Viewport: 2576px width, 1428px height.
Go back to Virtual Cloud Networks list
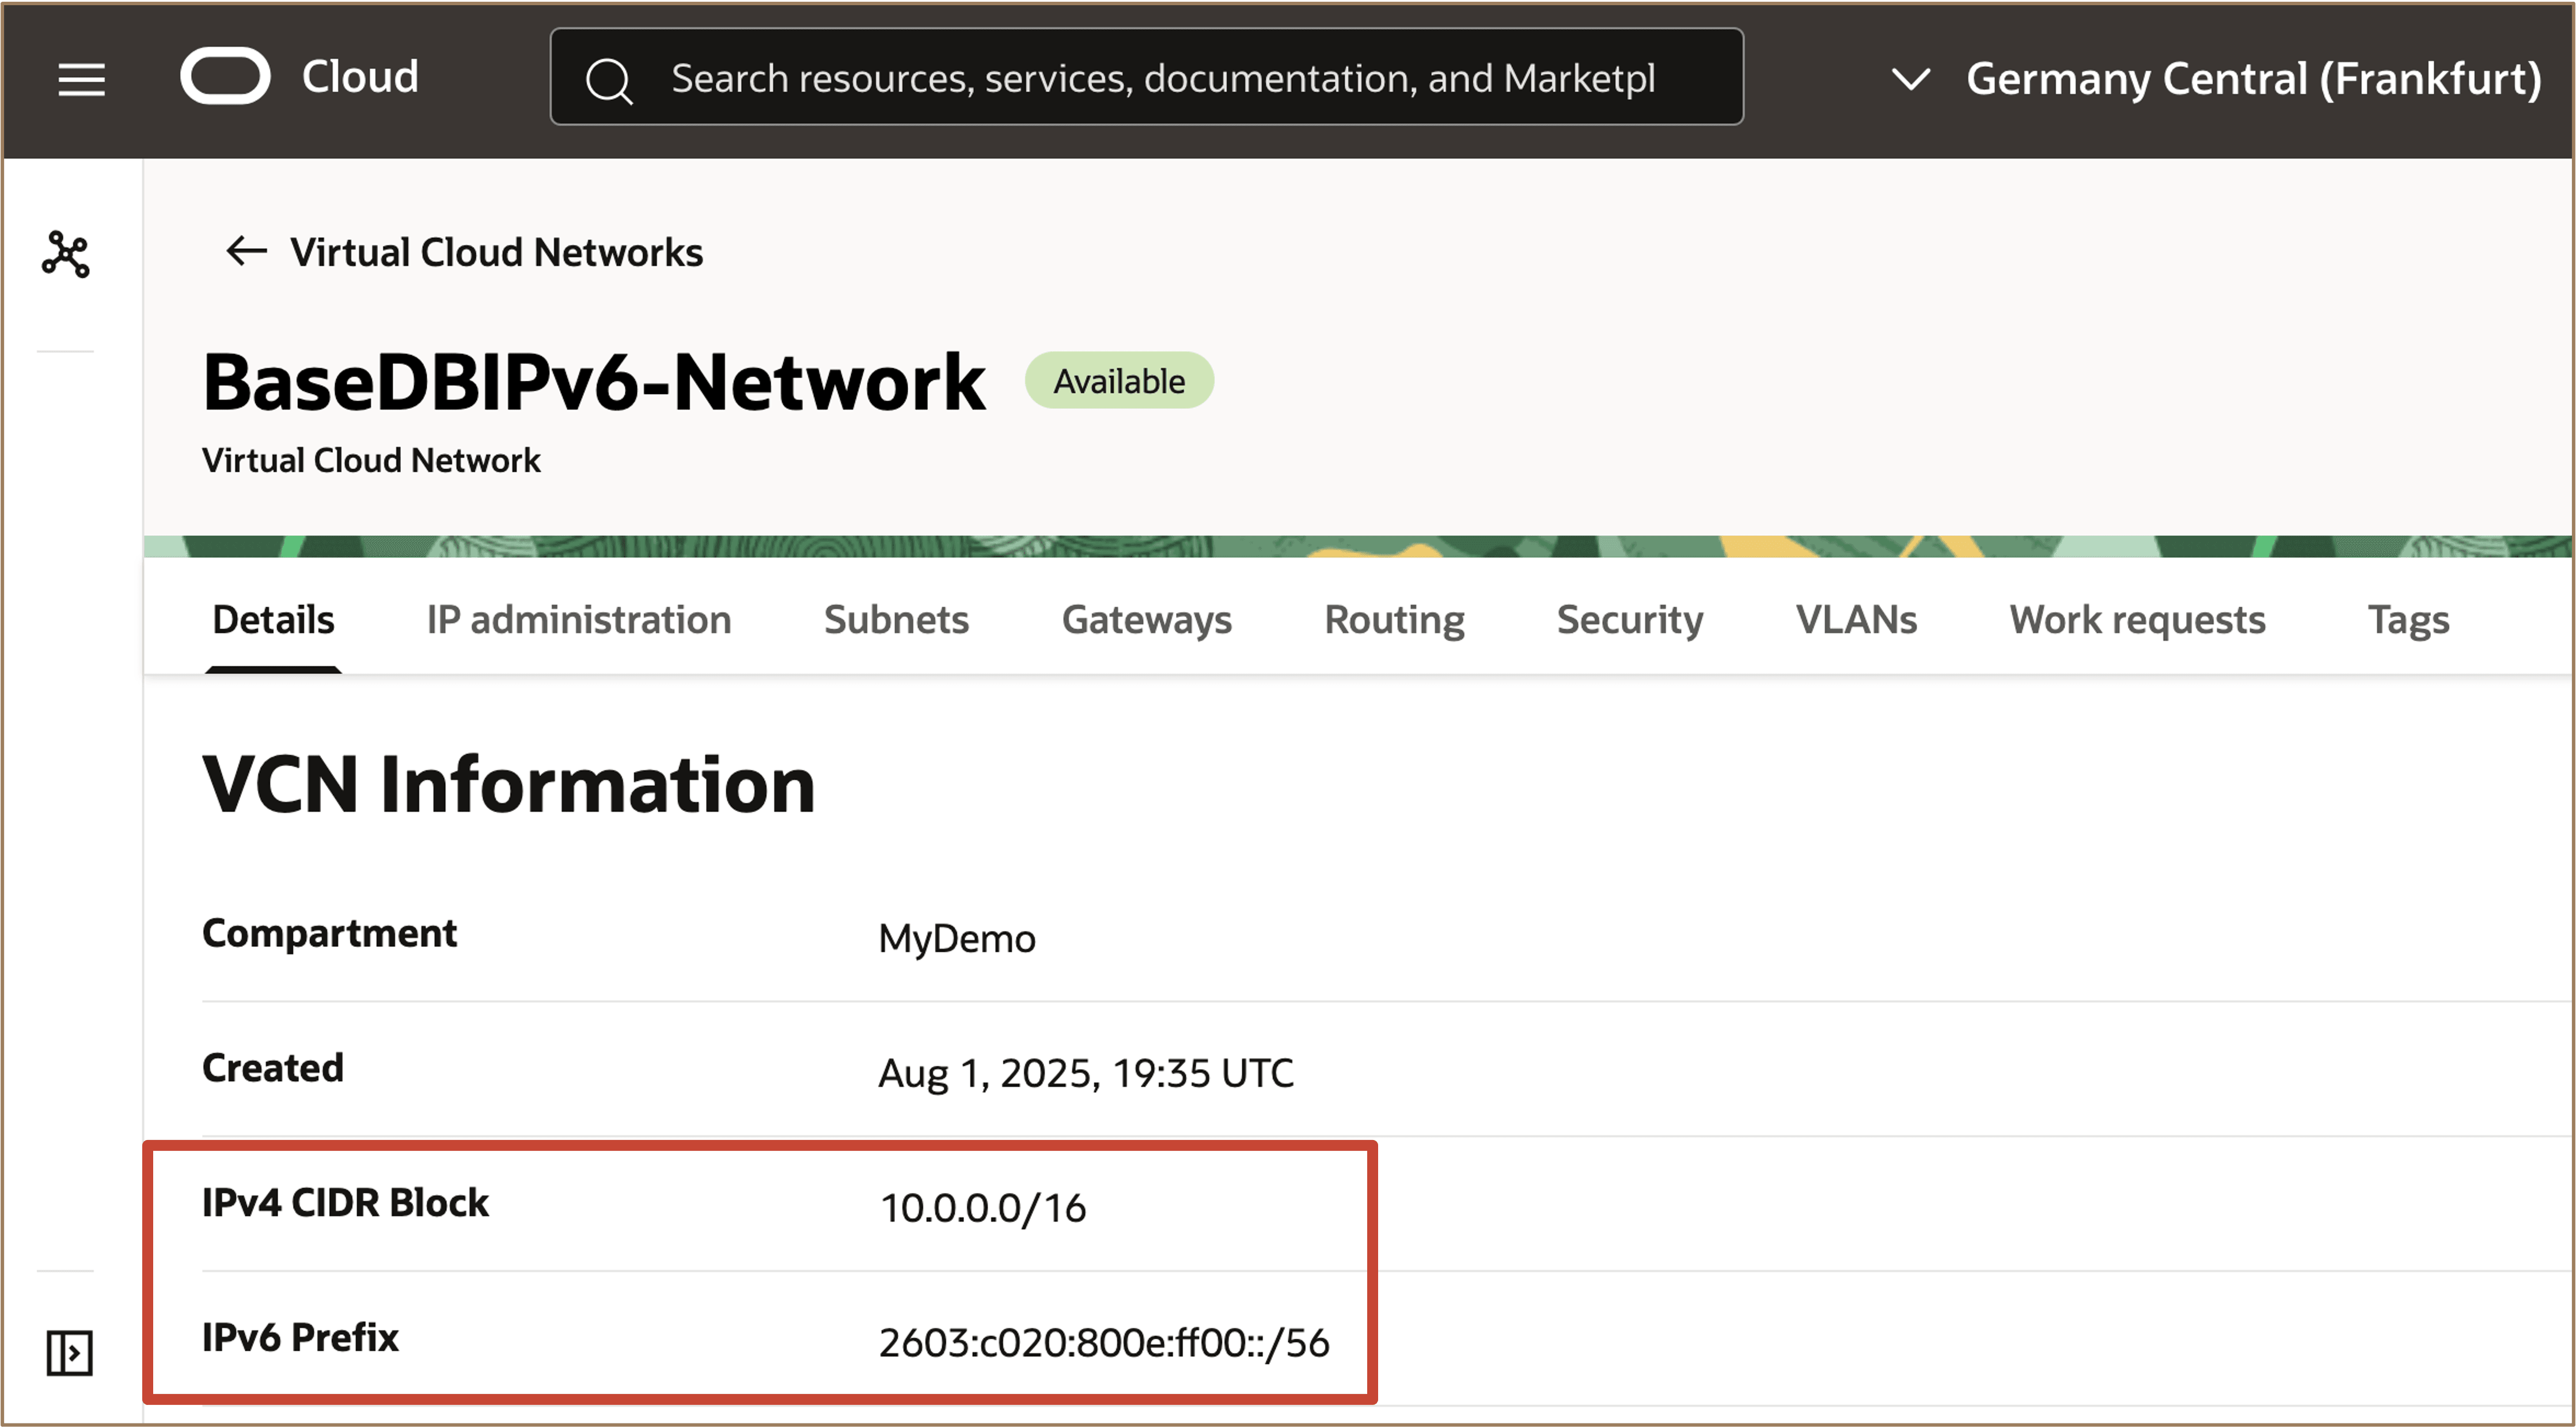496,252
